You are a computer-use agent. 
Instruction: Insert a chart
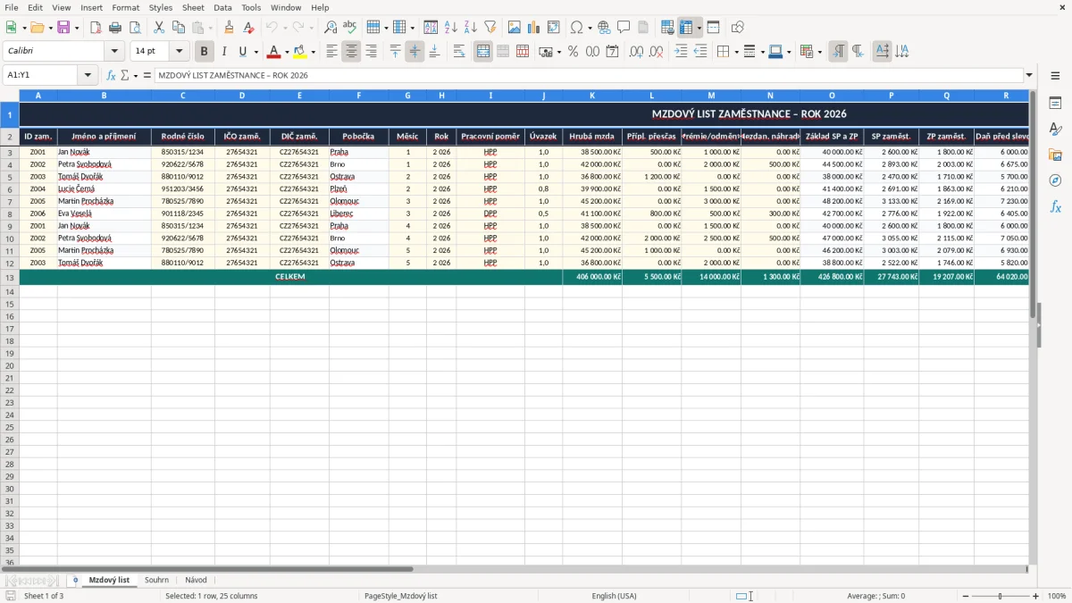[534, 28]
